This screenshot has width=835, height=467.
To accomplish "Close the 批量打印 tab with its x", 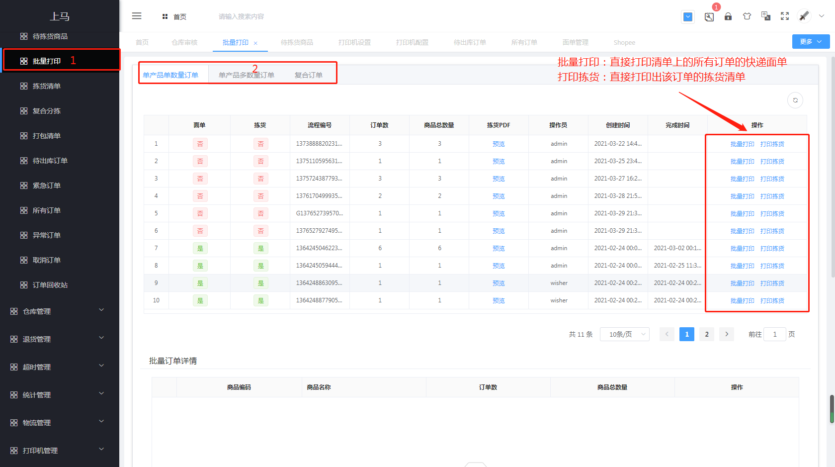I will tap(255, 43).
